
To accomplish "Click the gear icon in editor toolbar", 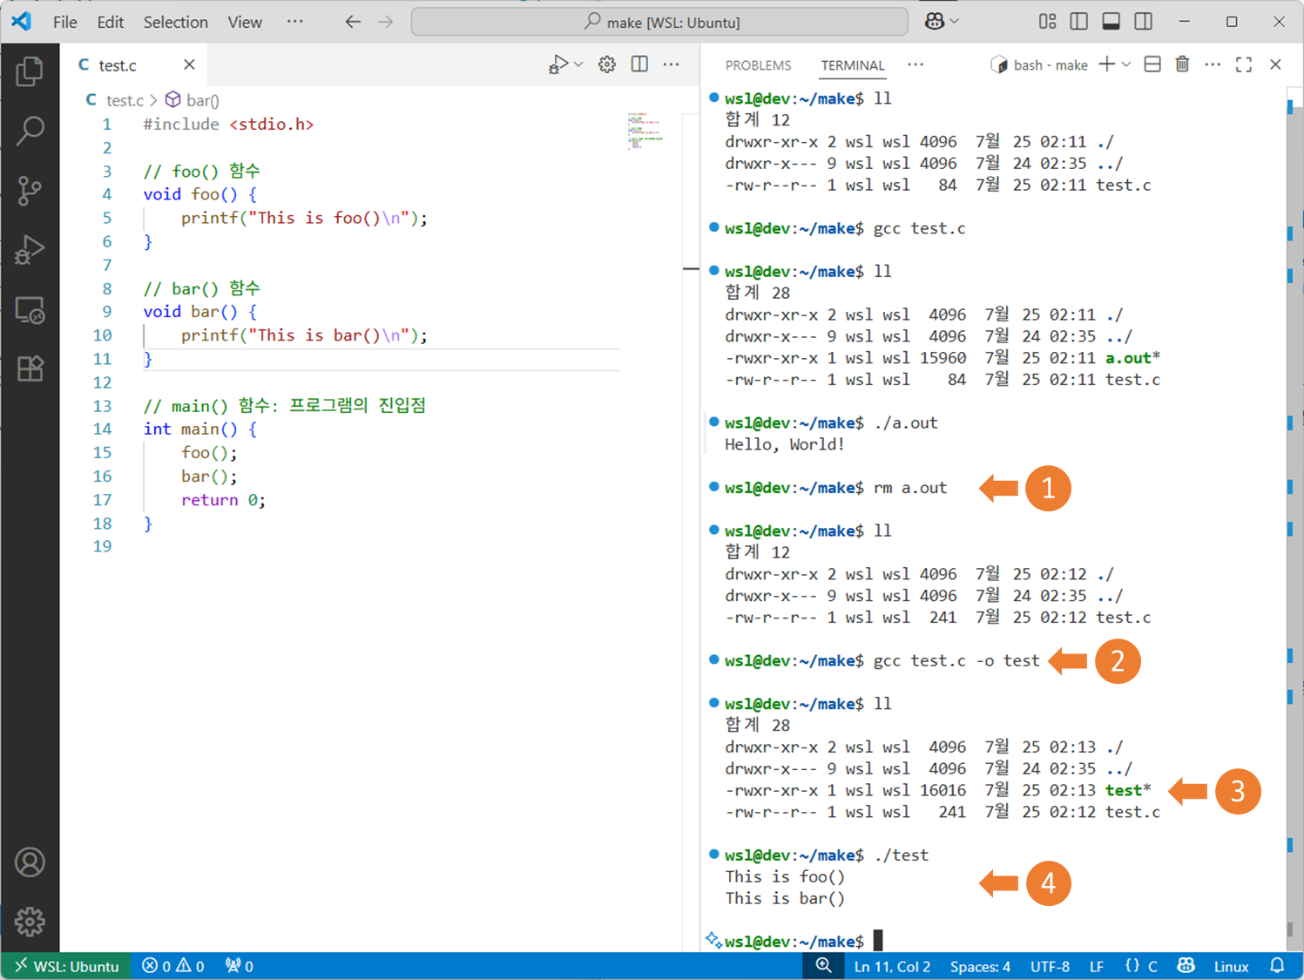I will [607, 64].
